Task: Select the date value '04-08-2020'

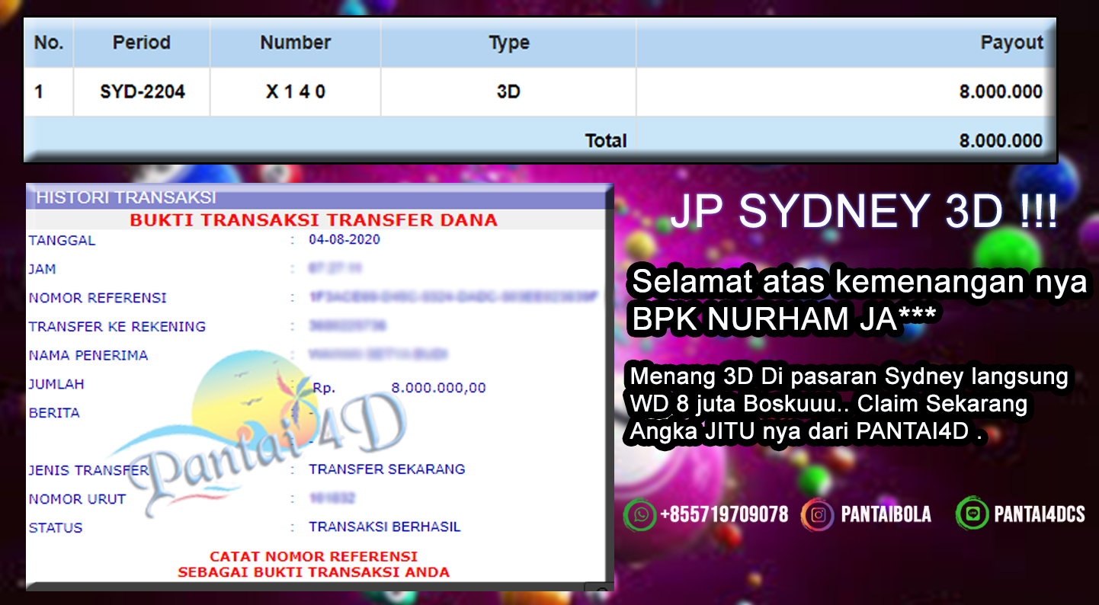Action: [x=344, y=239]
